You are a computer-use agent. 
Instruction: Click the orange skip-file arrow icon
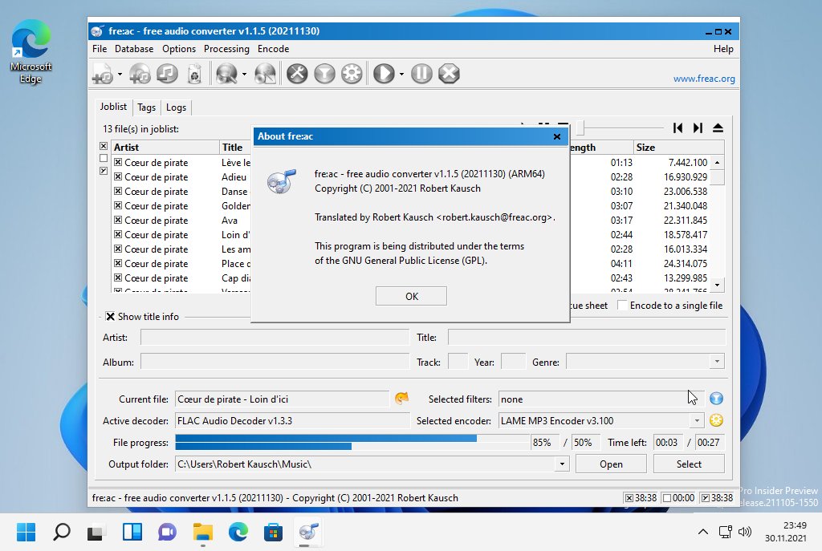click(401, 399)
